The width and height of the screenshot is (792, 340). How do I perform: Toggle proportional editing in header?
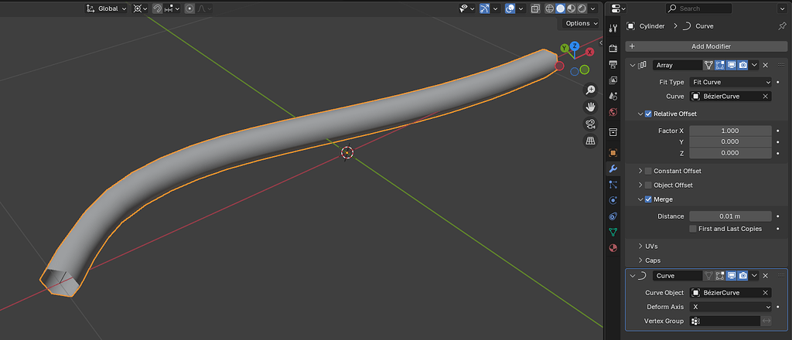coord(190,8)
